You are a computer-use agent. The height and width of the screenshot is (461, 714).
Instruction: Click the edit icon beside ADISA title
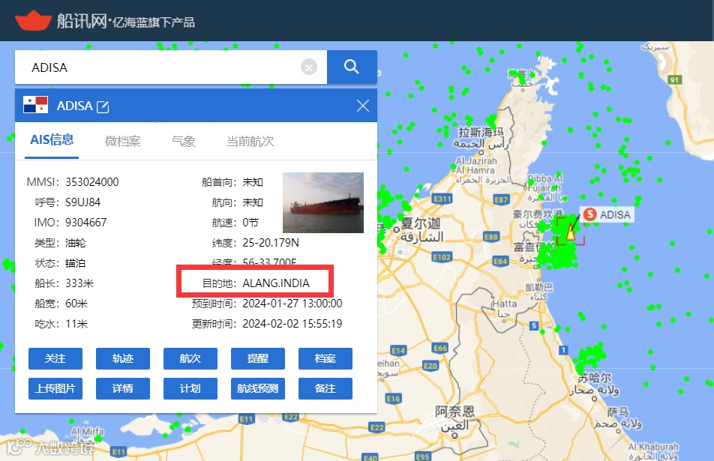[103, 107]
